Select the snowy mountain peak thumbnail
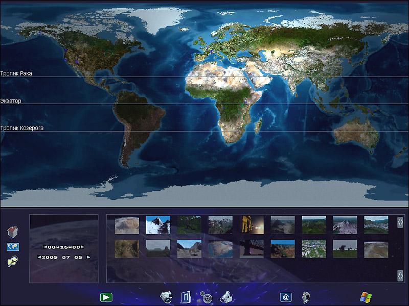The width and height of the screenshot is (409, 306). [x=158, y=224]
